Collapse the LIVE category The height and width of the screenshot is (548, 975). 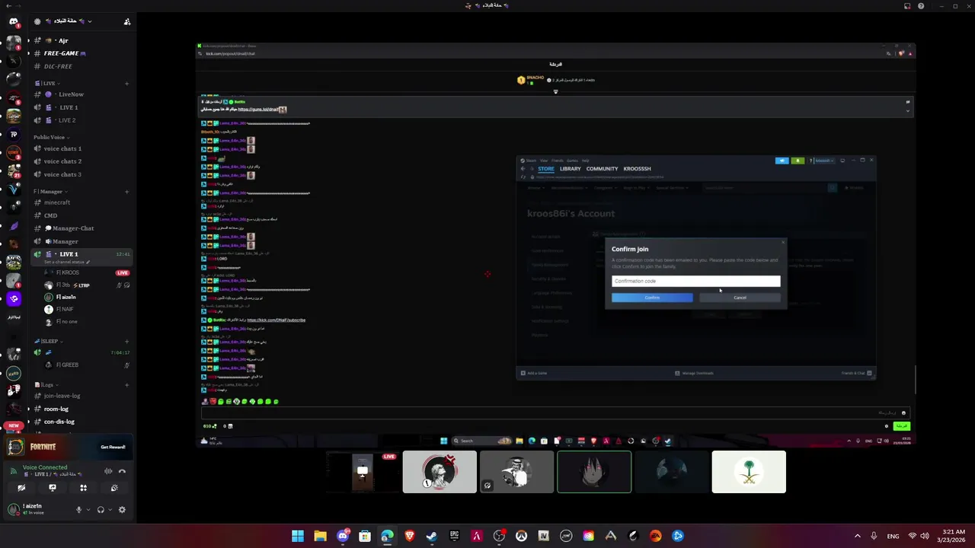coord(46,83)
